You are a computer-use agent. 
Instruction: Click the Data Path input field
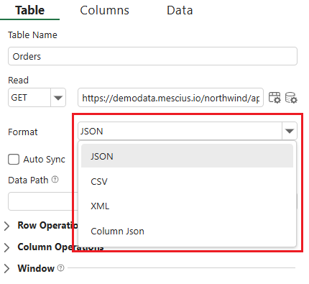pos(43,201)
